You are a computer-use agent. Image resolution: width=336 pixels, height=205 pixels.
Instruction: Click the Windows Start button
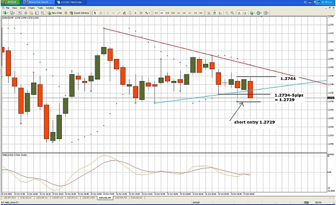point(11,2)
